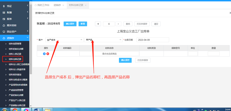Go to previous record with left arrow
The height and width of the screenshot is (111, 231).
pyautogui.click(x=98, y=24)
